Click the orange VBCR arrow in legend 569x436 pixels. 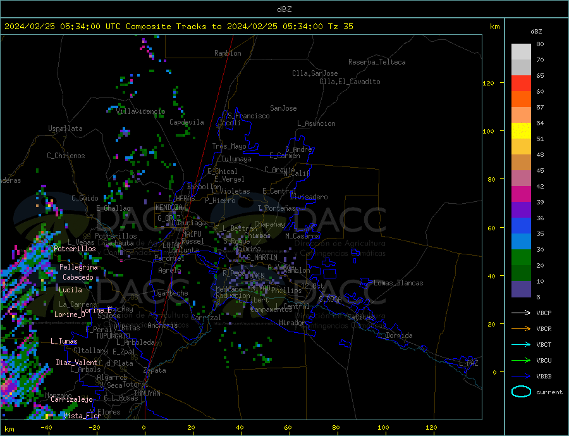pos(521,329)
